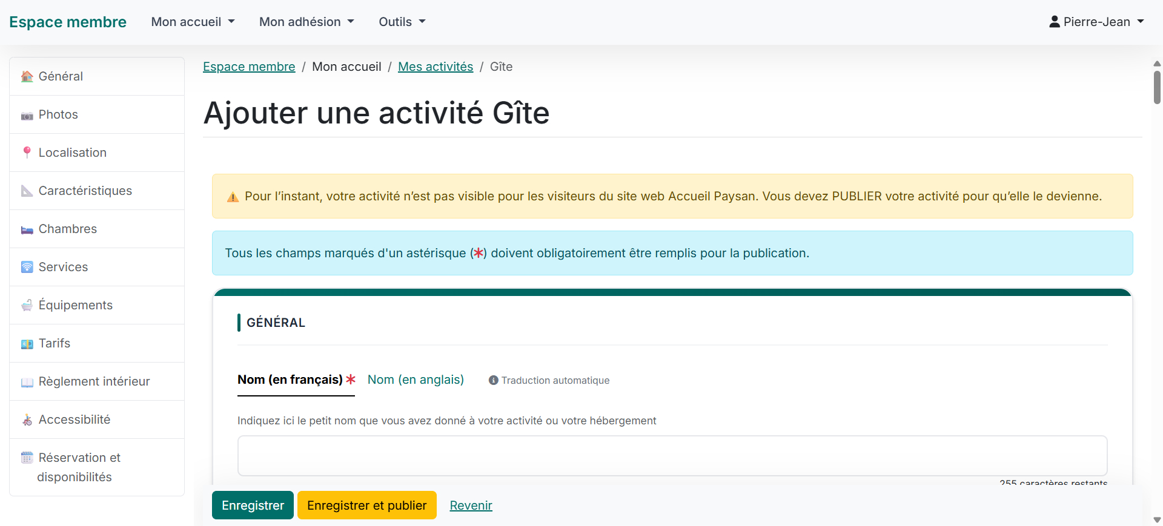Click the bed icon for Chambres
Screen dimensions: 1163x526
coord(27,229)
